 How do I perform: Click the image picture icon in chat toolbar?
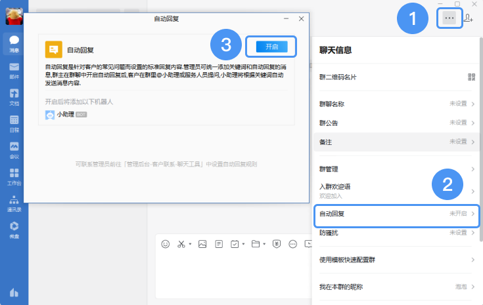202,244
